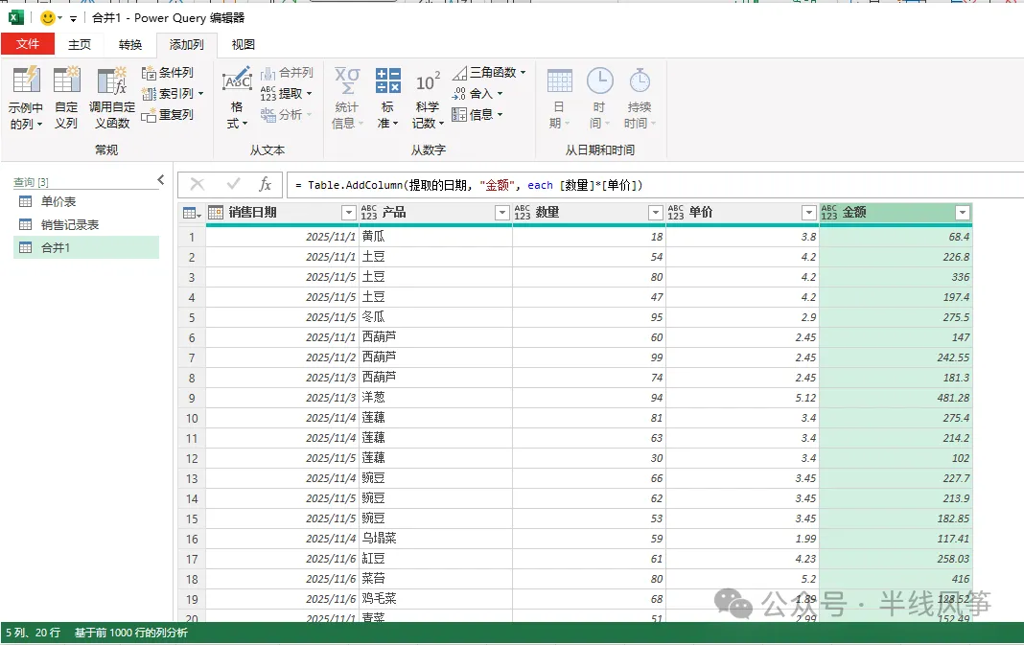
Task: Click the 重复列 duplicate column button
Action: pos(168,115)
